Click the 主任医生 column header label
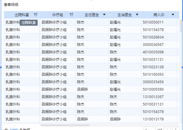183x130 pixels. point(92,15)
